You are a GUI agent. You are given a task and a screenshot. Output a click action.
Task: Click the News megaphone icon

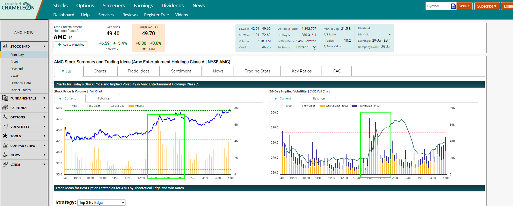tap(5, 155)
